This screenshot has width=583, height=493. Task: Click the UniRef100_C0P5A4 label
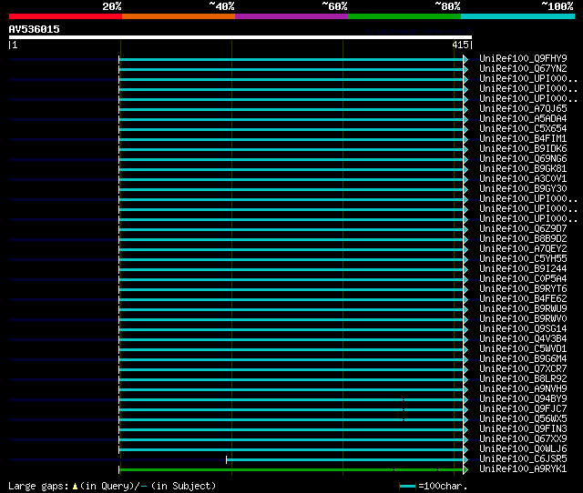tap(523, 279)
